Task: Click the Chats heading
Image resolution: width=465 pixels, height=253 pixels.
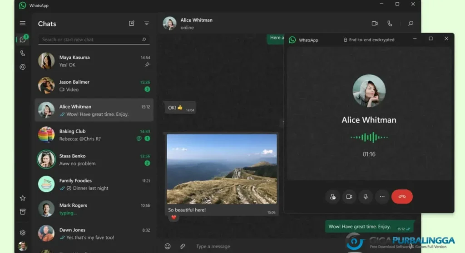Action: click(x=47, y=24)
